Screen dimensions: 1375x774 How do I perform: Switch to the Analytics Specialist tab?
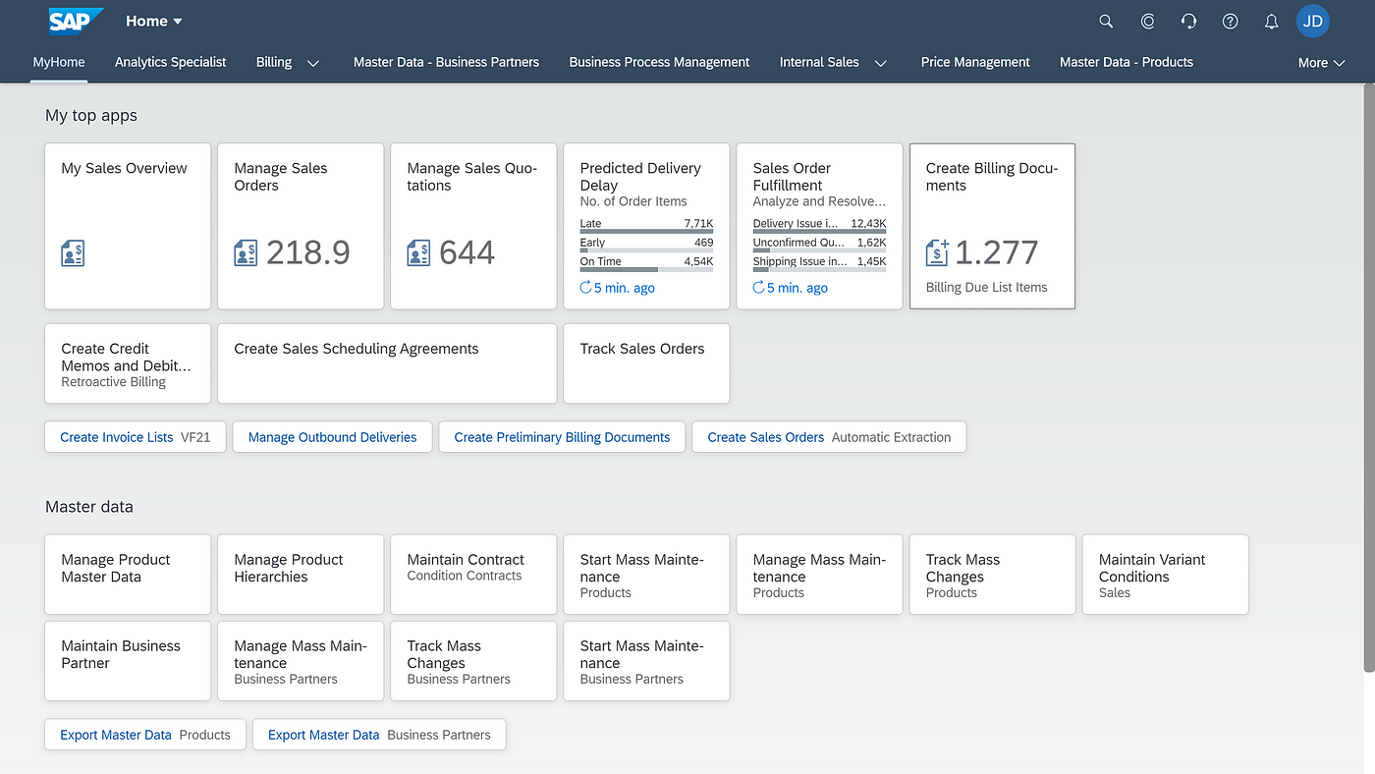(x=170, y=62)
